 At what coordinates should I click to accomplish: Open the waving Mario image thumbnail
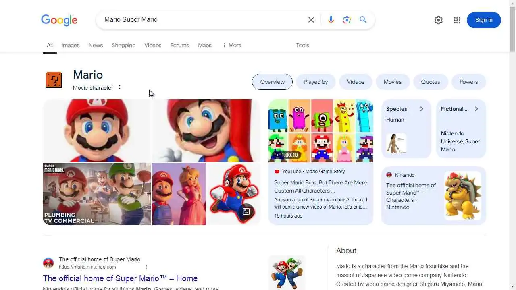tap(206, 130)
